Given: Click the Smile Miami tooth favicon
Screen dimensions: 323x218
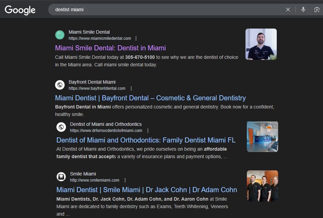Looking at the screenshot, I should (x=61, y=177).
